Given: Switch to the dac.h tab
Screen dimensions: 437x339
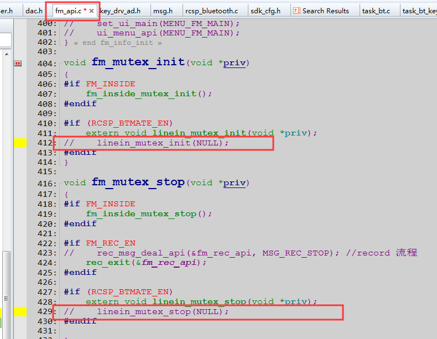Looking at the screenshot, I should (x=34, y=11).
